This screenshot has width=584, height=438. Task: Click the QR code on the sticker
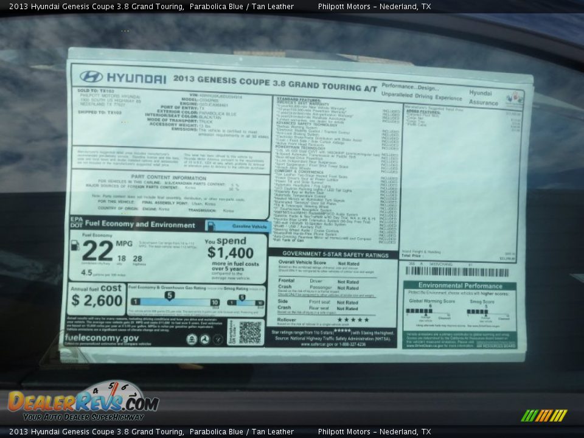[250, 332]
